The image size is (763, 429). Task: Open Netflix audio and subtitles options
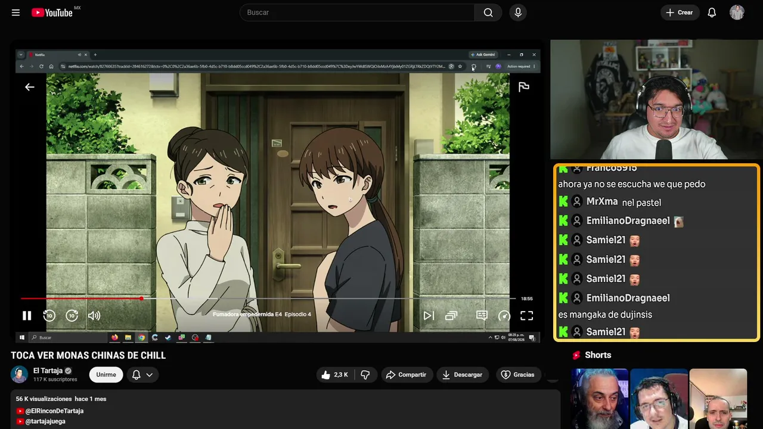(482, 316)
